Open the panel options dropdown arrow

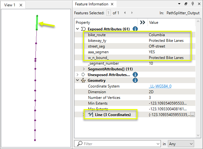coord(179,4)
